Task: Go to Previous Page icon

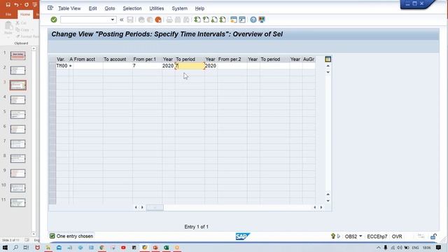Action: [x=206, y=20]
